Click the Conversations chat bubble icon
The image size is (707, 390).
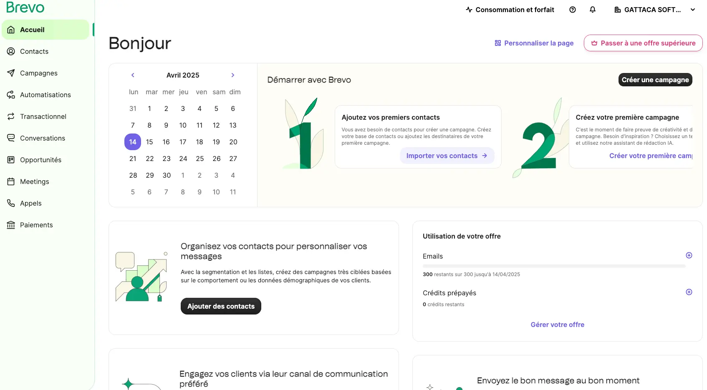tap(11, 138)
